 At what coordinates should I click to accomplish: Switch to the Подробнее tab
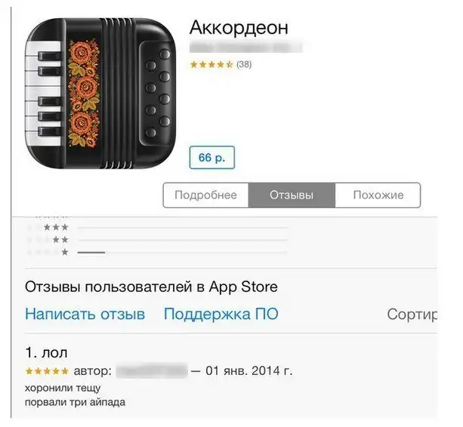(205, 195)
